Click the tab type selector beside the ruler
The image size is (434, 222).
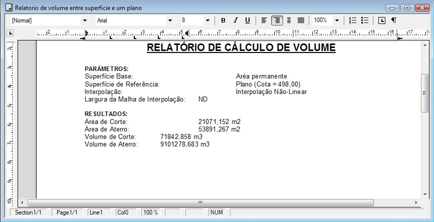[10, 33]
